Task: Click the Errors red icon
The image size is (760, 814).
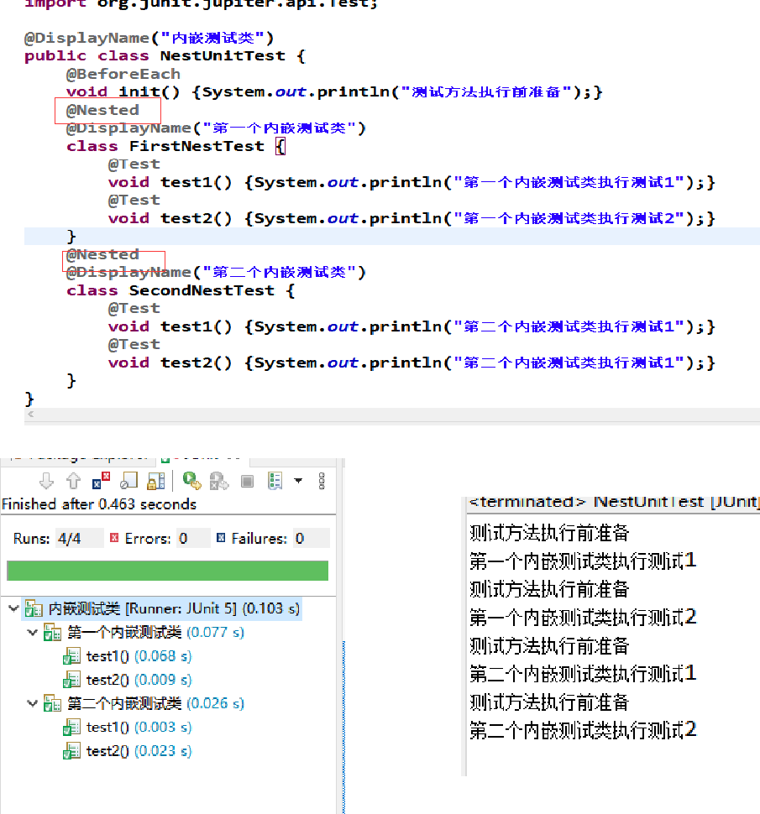Action: [x=114, y=538]
